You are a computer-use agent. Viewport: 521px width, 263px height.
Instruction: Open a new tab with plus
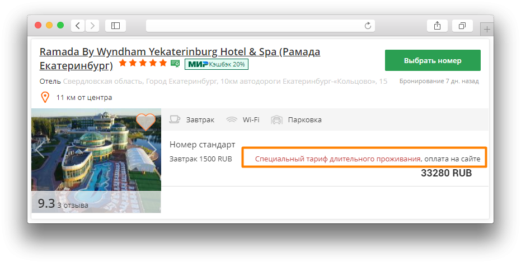[487, 29]
